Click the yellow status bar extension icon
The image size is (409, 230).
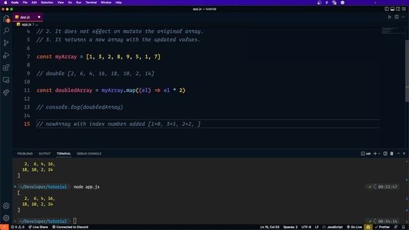tap(368, 227)
